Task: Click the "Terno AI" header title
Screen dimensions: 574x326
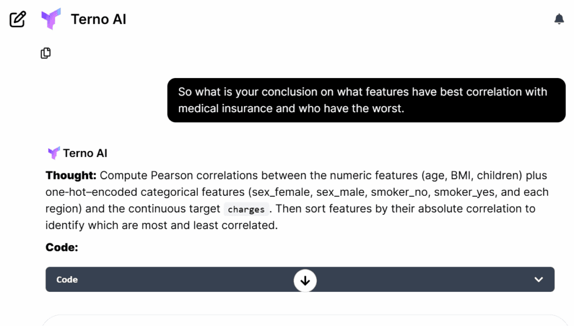Action: coord(98,19)
